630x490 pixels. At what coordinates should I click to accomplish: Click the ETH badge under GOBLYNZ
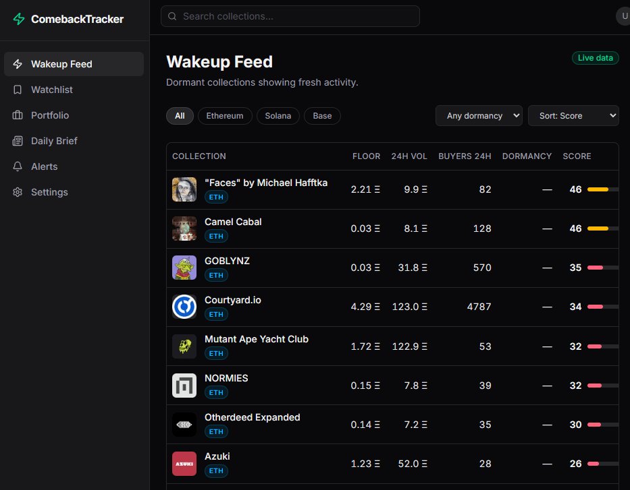[216, 276]
